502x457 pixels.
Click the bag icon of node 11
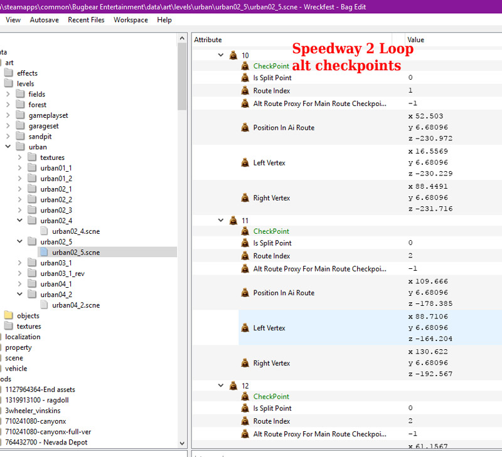click(x=233, y=220)
